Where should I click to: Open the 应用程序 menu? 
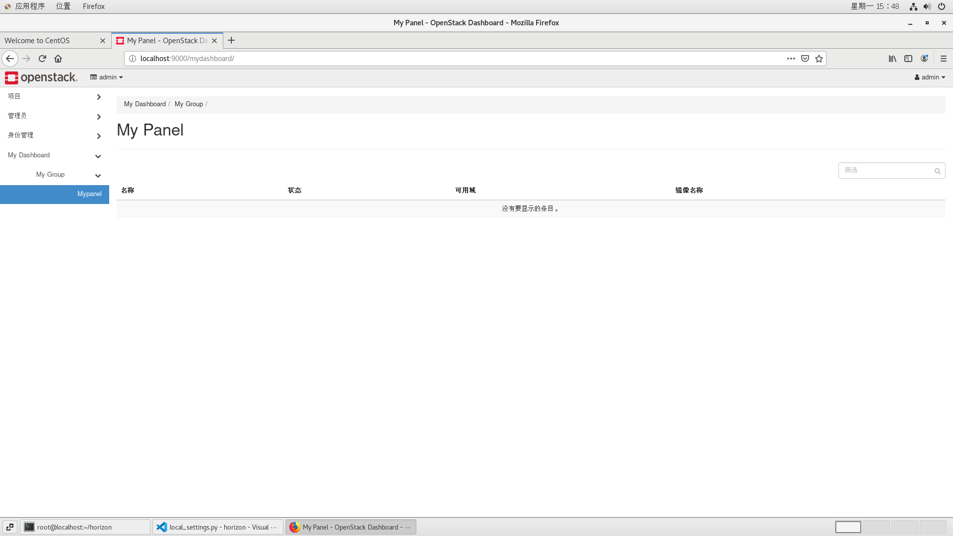point(31,6)
